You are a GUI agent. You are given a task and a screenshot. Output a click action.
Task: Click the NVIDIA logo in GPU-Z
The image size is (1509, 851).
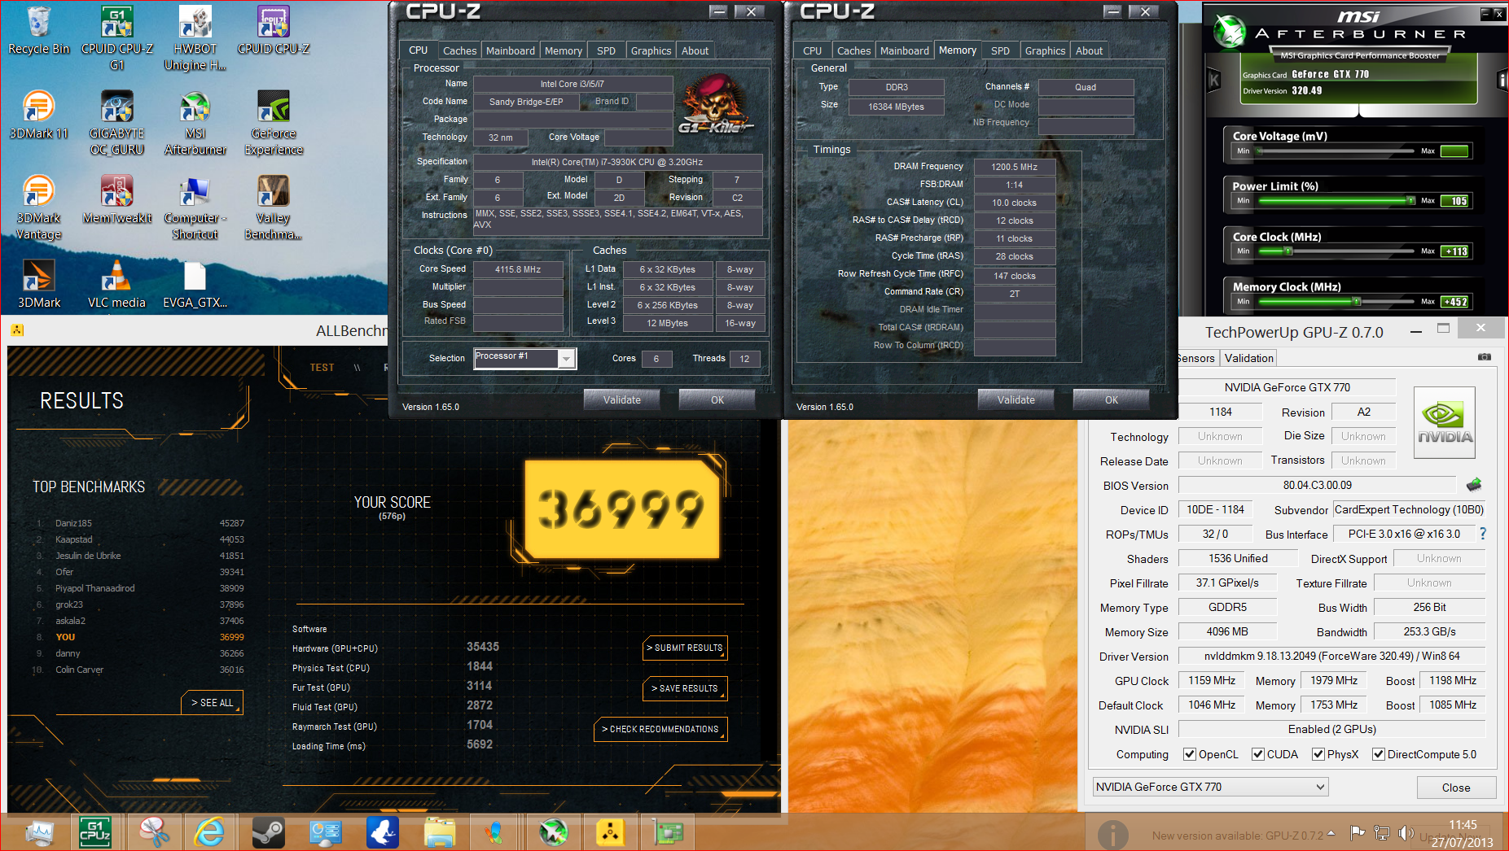point(1445,422)
